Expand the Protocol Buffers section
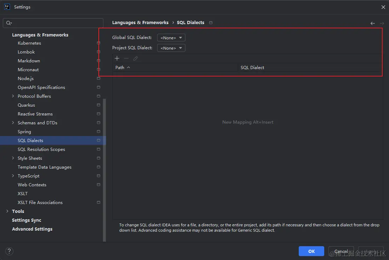This screenshot has width=389, height=260. (x=13, y=96)
